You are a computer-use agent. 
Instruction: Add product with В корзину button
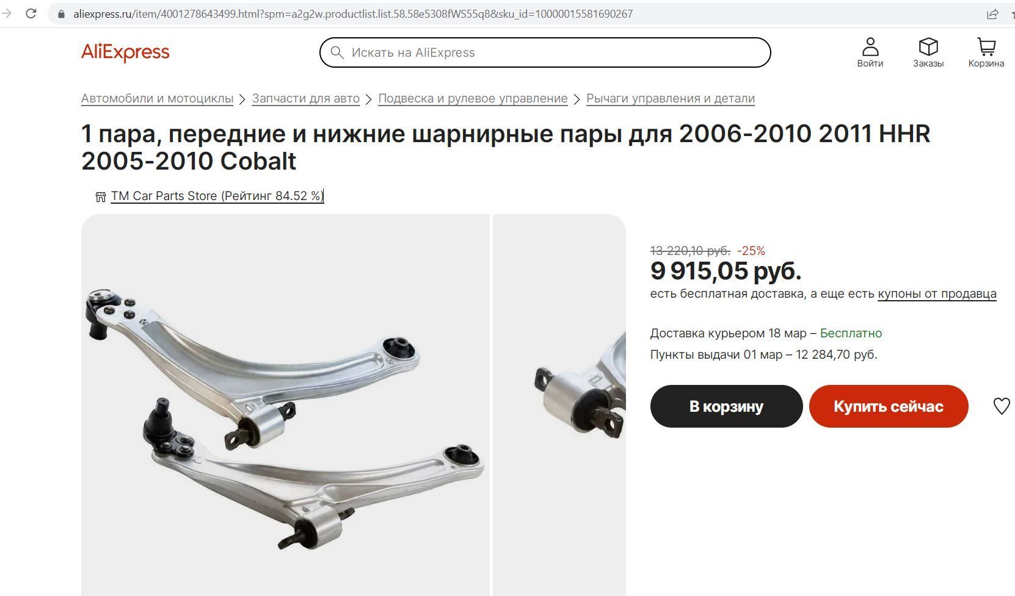pyautogui.click(x=726, y=406)
